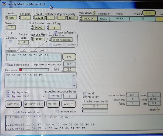Change the stop bits selector
This screenshot has height=136, width=163.
click(x=60, y=18)
